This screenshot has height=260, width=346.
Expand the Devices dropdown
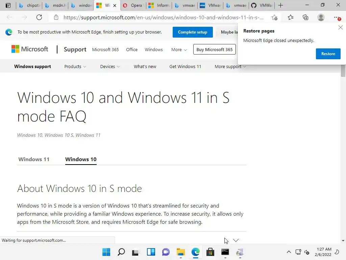pos(110,67)
